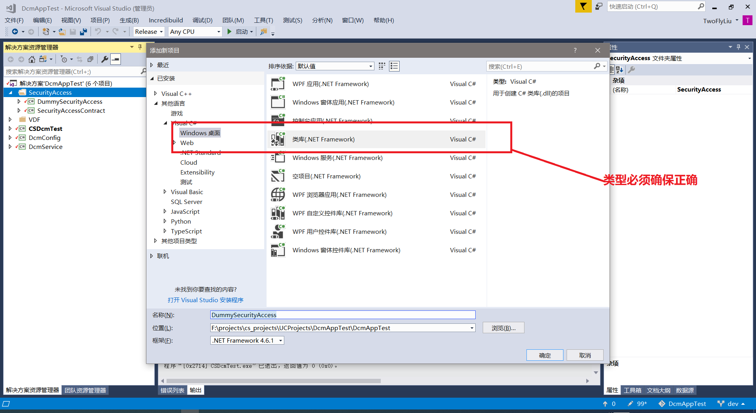Click the navigate backward toolbar icon

click(15, 32)
